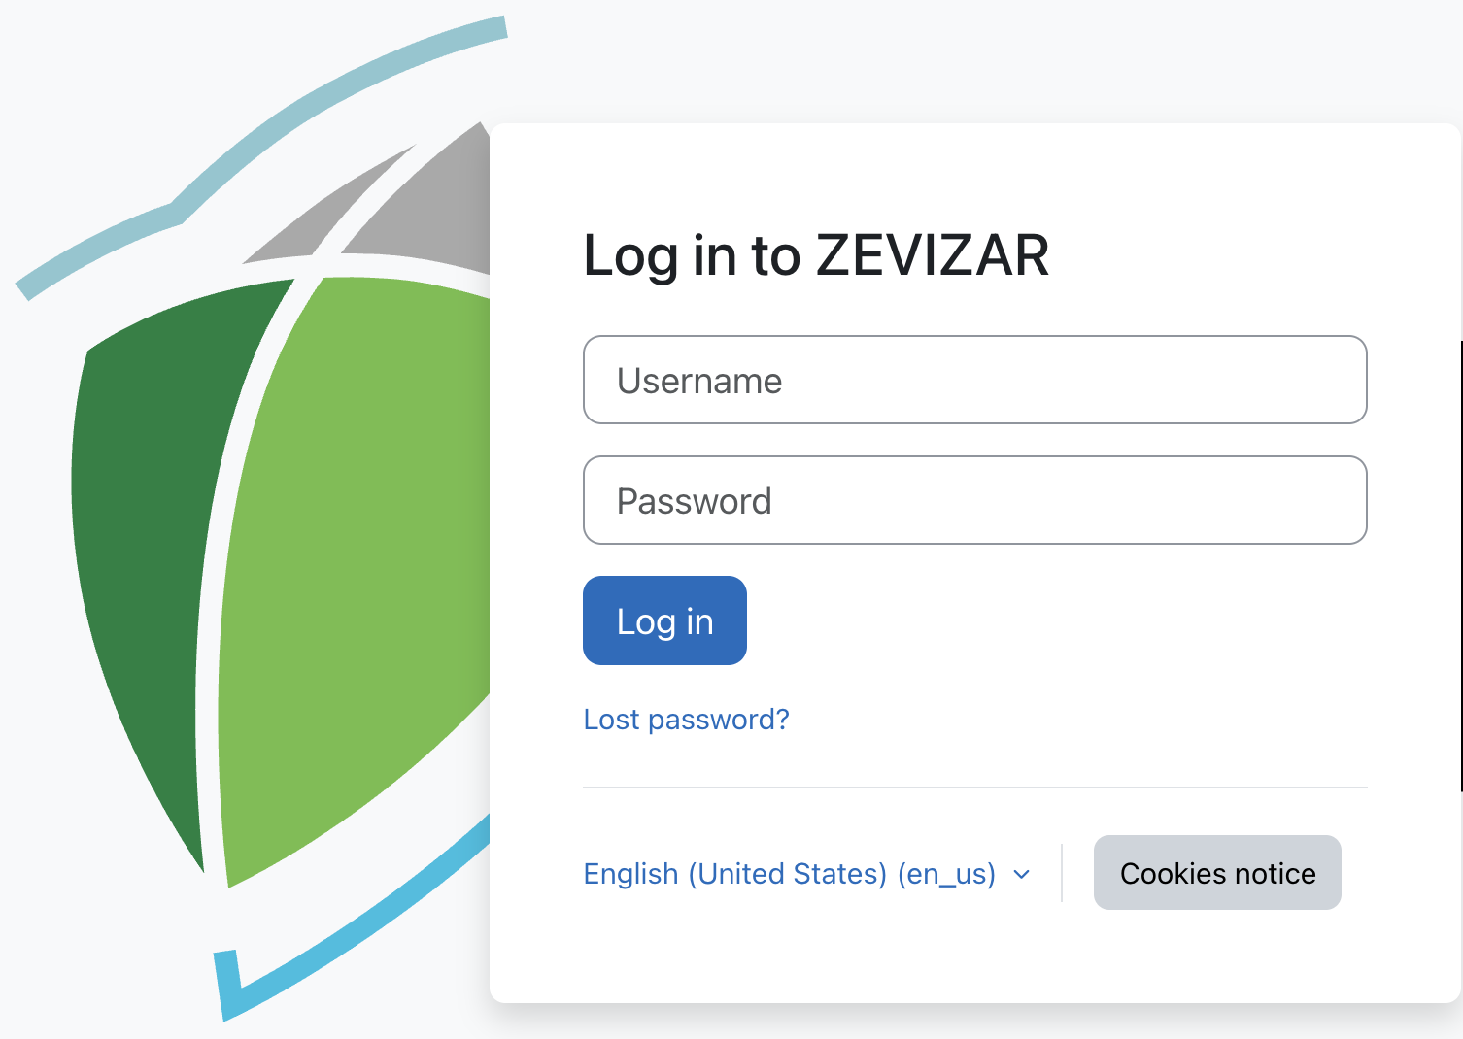The image size is (1463, 1039).
Task: Click the 'Log in to ZEVIZAR' heading
Action: coord(816,255)
